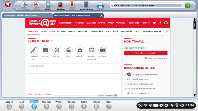Open the VOYAGE section
Viewport: 198px width, 111px height.
pos(120,23)
